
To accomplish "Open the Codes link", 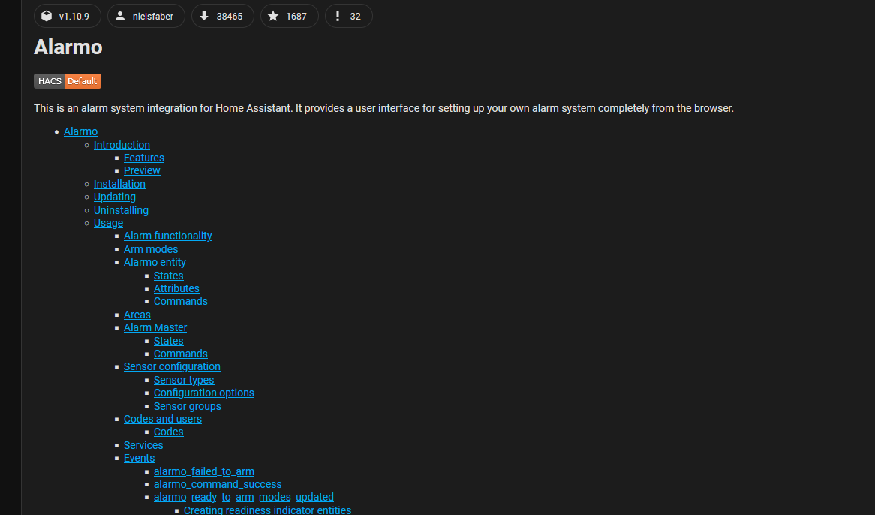I will 169,432.
